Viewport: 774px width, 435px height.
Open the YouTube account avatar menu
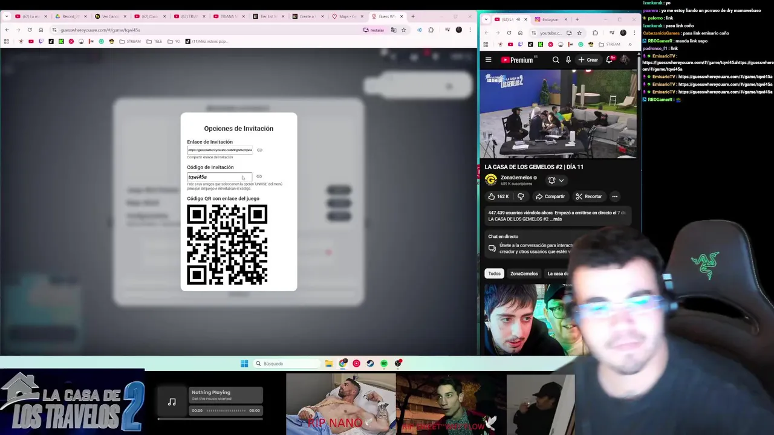(625, 60)
